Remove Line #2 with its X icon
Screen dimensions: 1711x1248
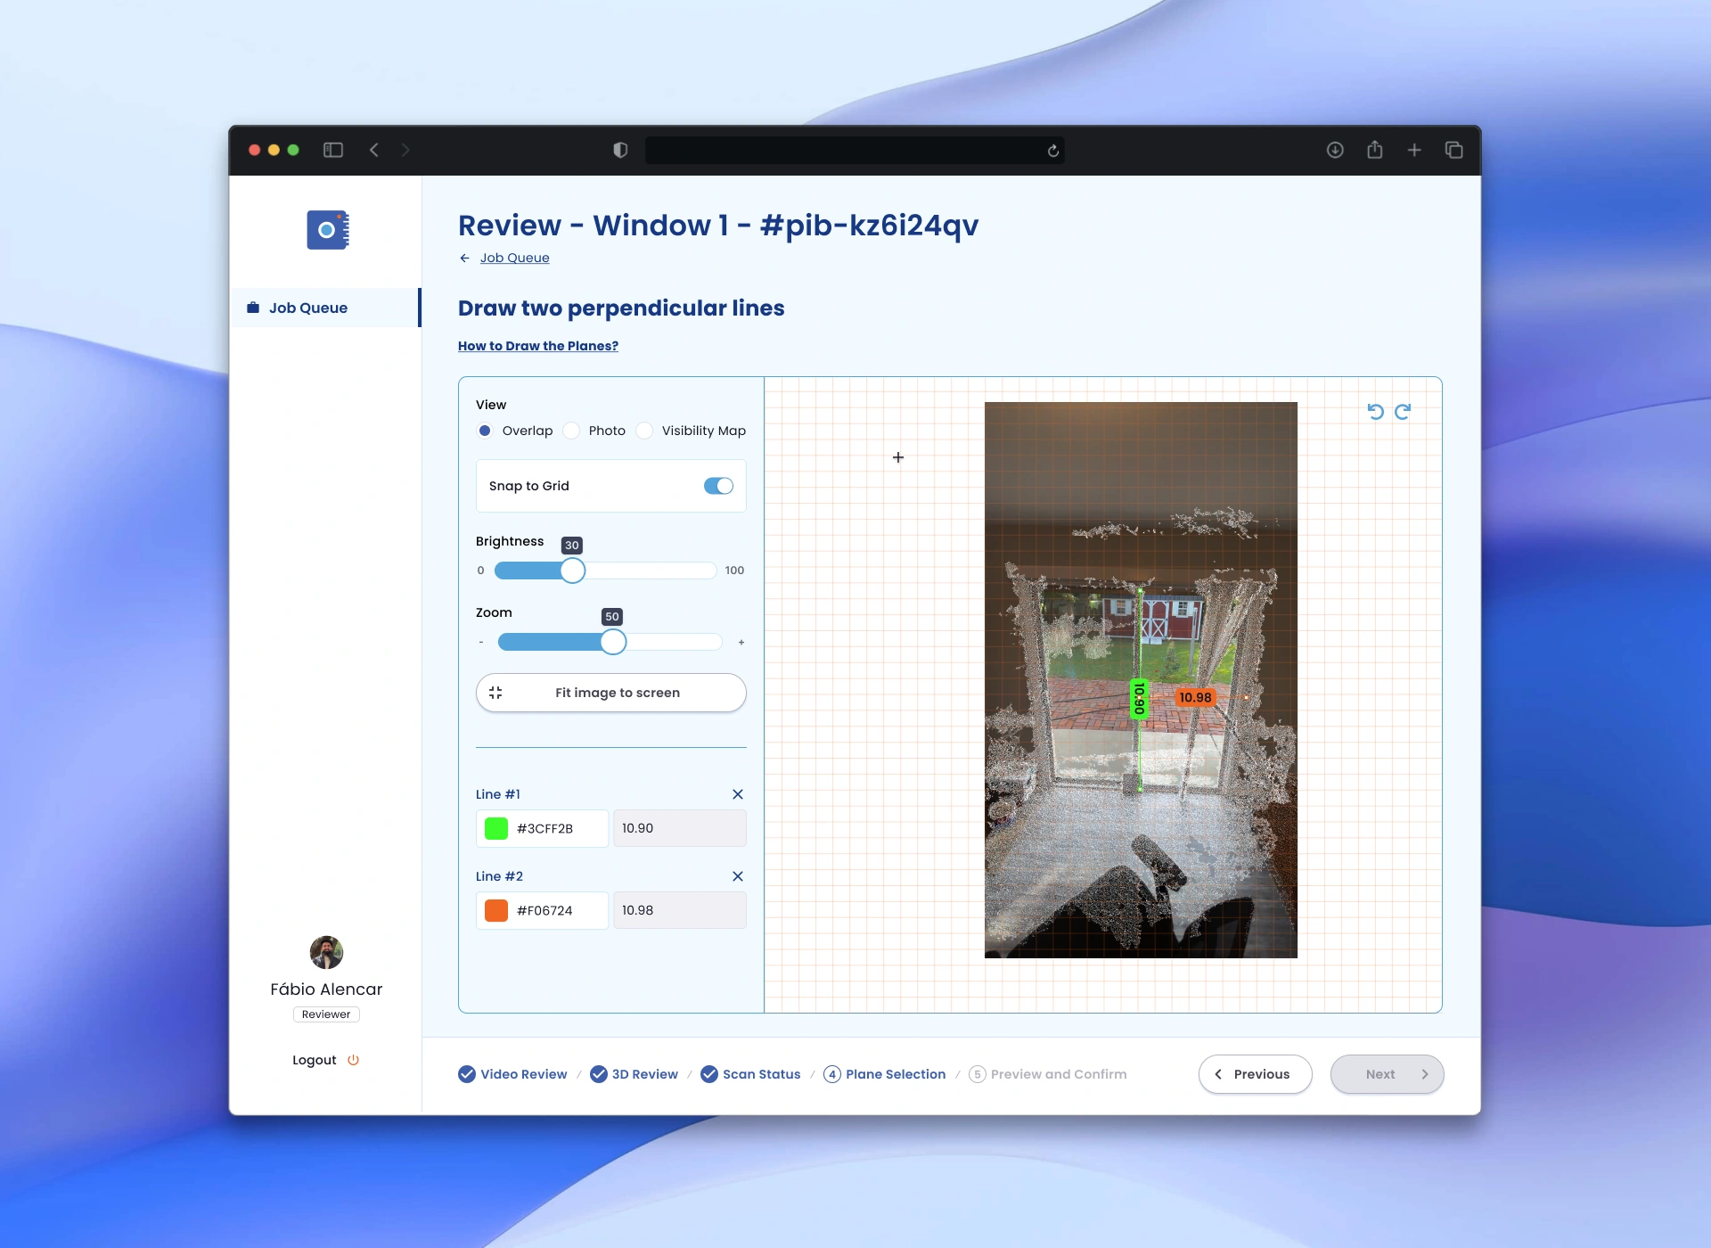coord(738,876)
